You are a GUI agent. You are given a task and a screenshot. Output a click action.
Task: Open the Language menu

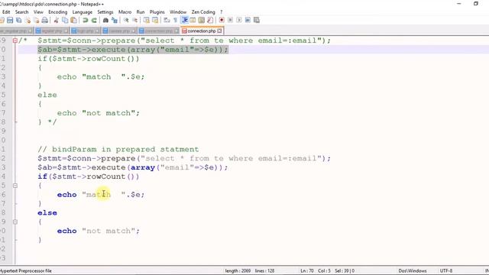pyautogui.click(x=83, y=12)
